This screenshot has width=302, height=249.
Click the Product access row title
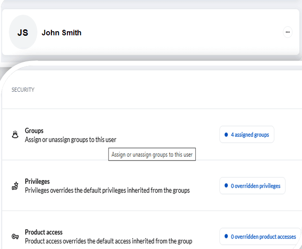coord(44,232)
